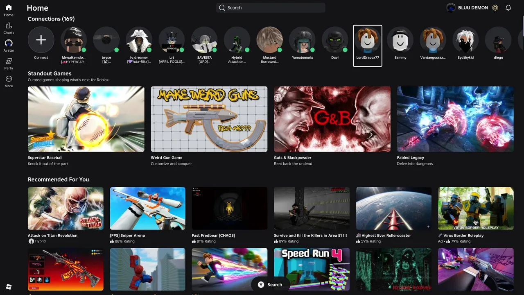Screen dimensions: 524x295
Task: Click the 81% Rating under Fast Fredbear
Action: coord(204,241)
